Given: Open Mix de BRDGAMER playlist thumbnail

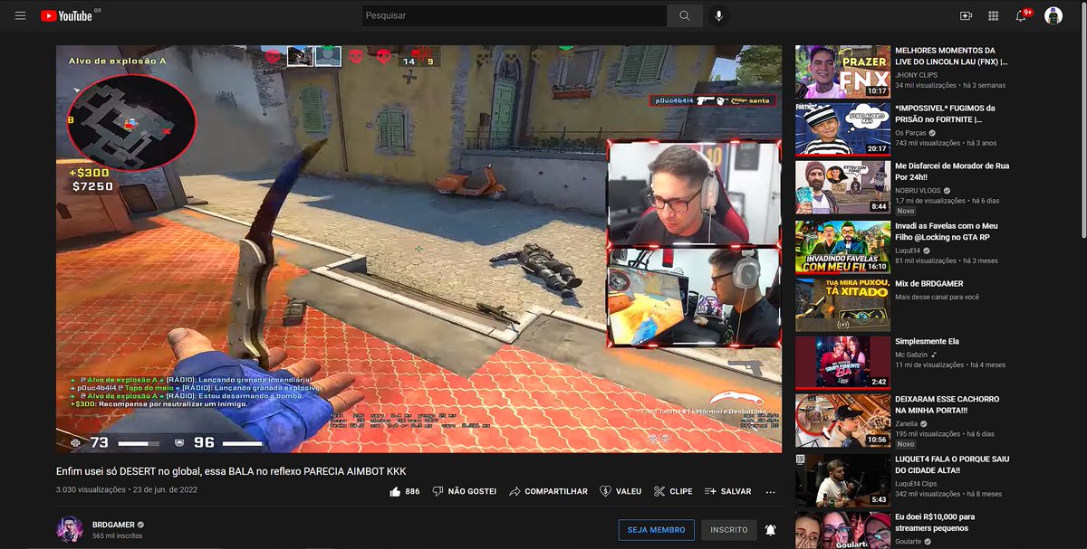Looking at the screenshot, I should [x=842, y=305].
